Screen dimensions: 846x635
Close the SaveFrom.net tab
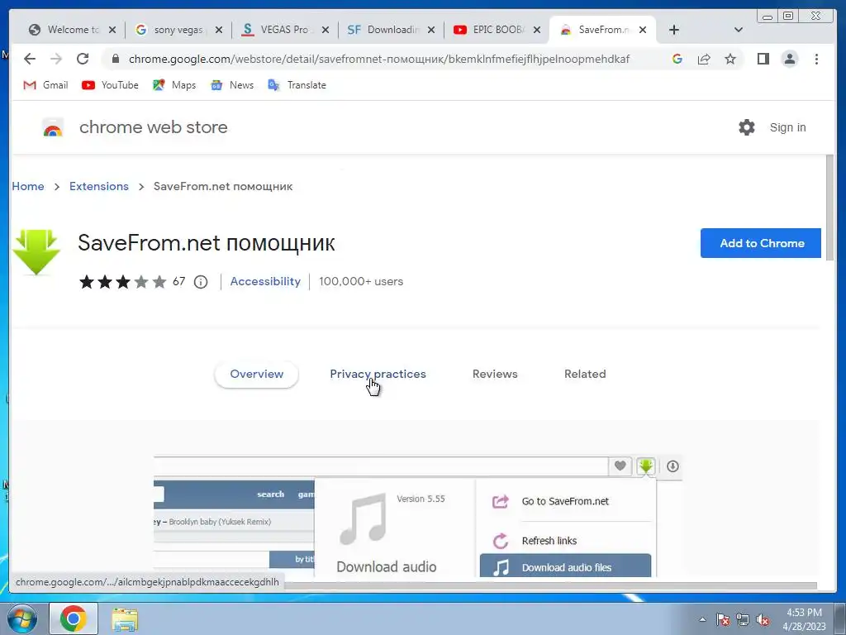[643, 31]
